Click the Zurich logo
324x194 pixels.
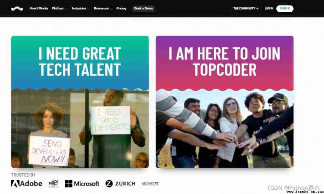click(x=120, y=183)
